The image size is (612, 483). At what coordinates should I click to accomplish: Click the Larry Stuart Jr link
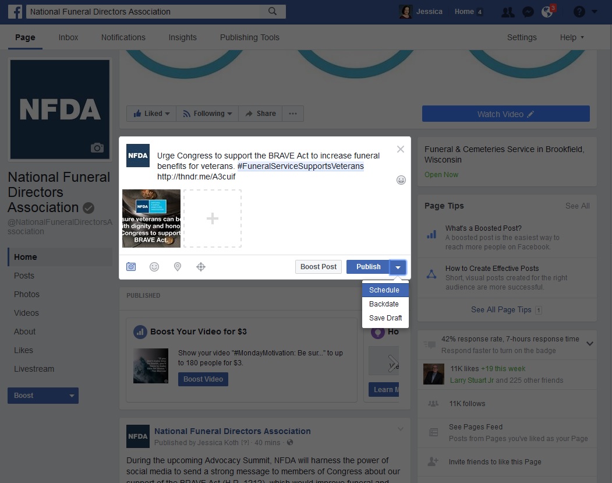tap(472, 380)
